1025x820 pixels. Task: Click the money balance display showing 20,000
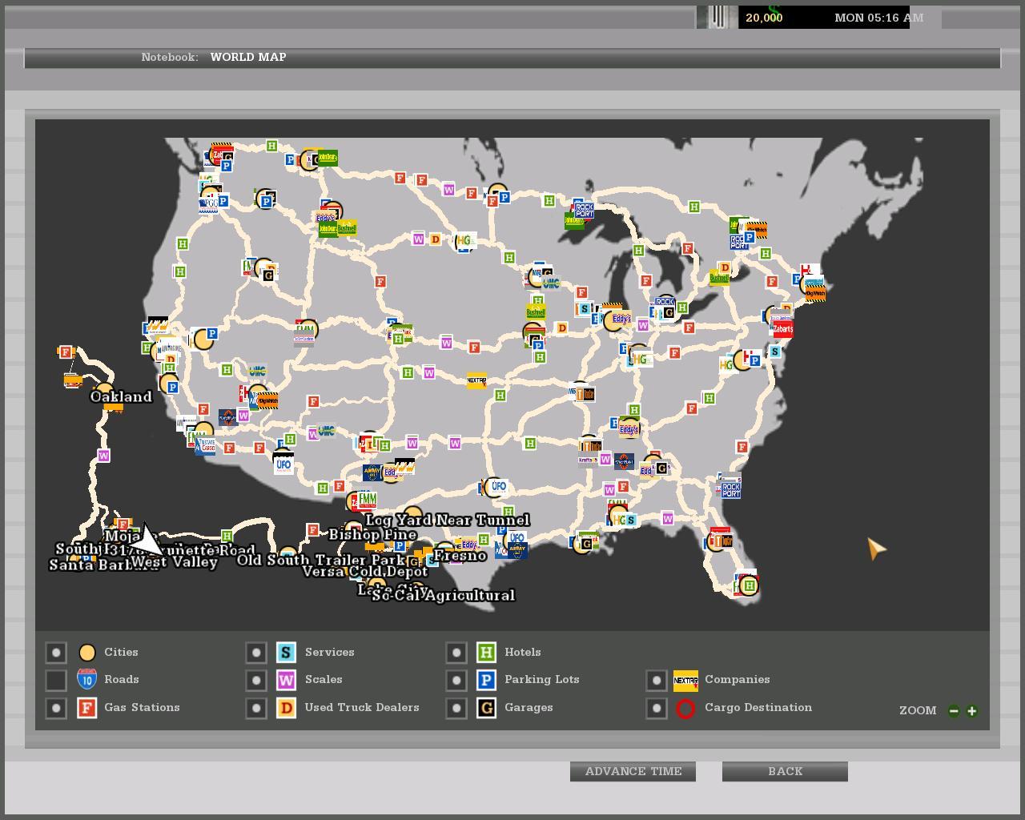pyautogui.click(x=764, y=18)
